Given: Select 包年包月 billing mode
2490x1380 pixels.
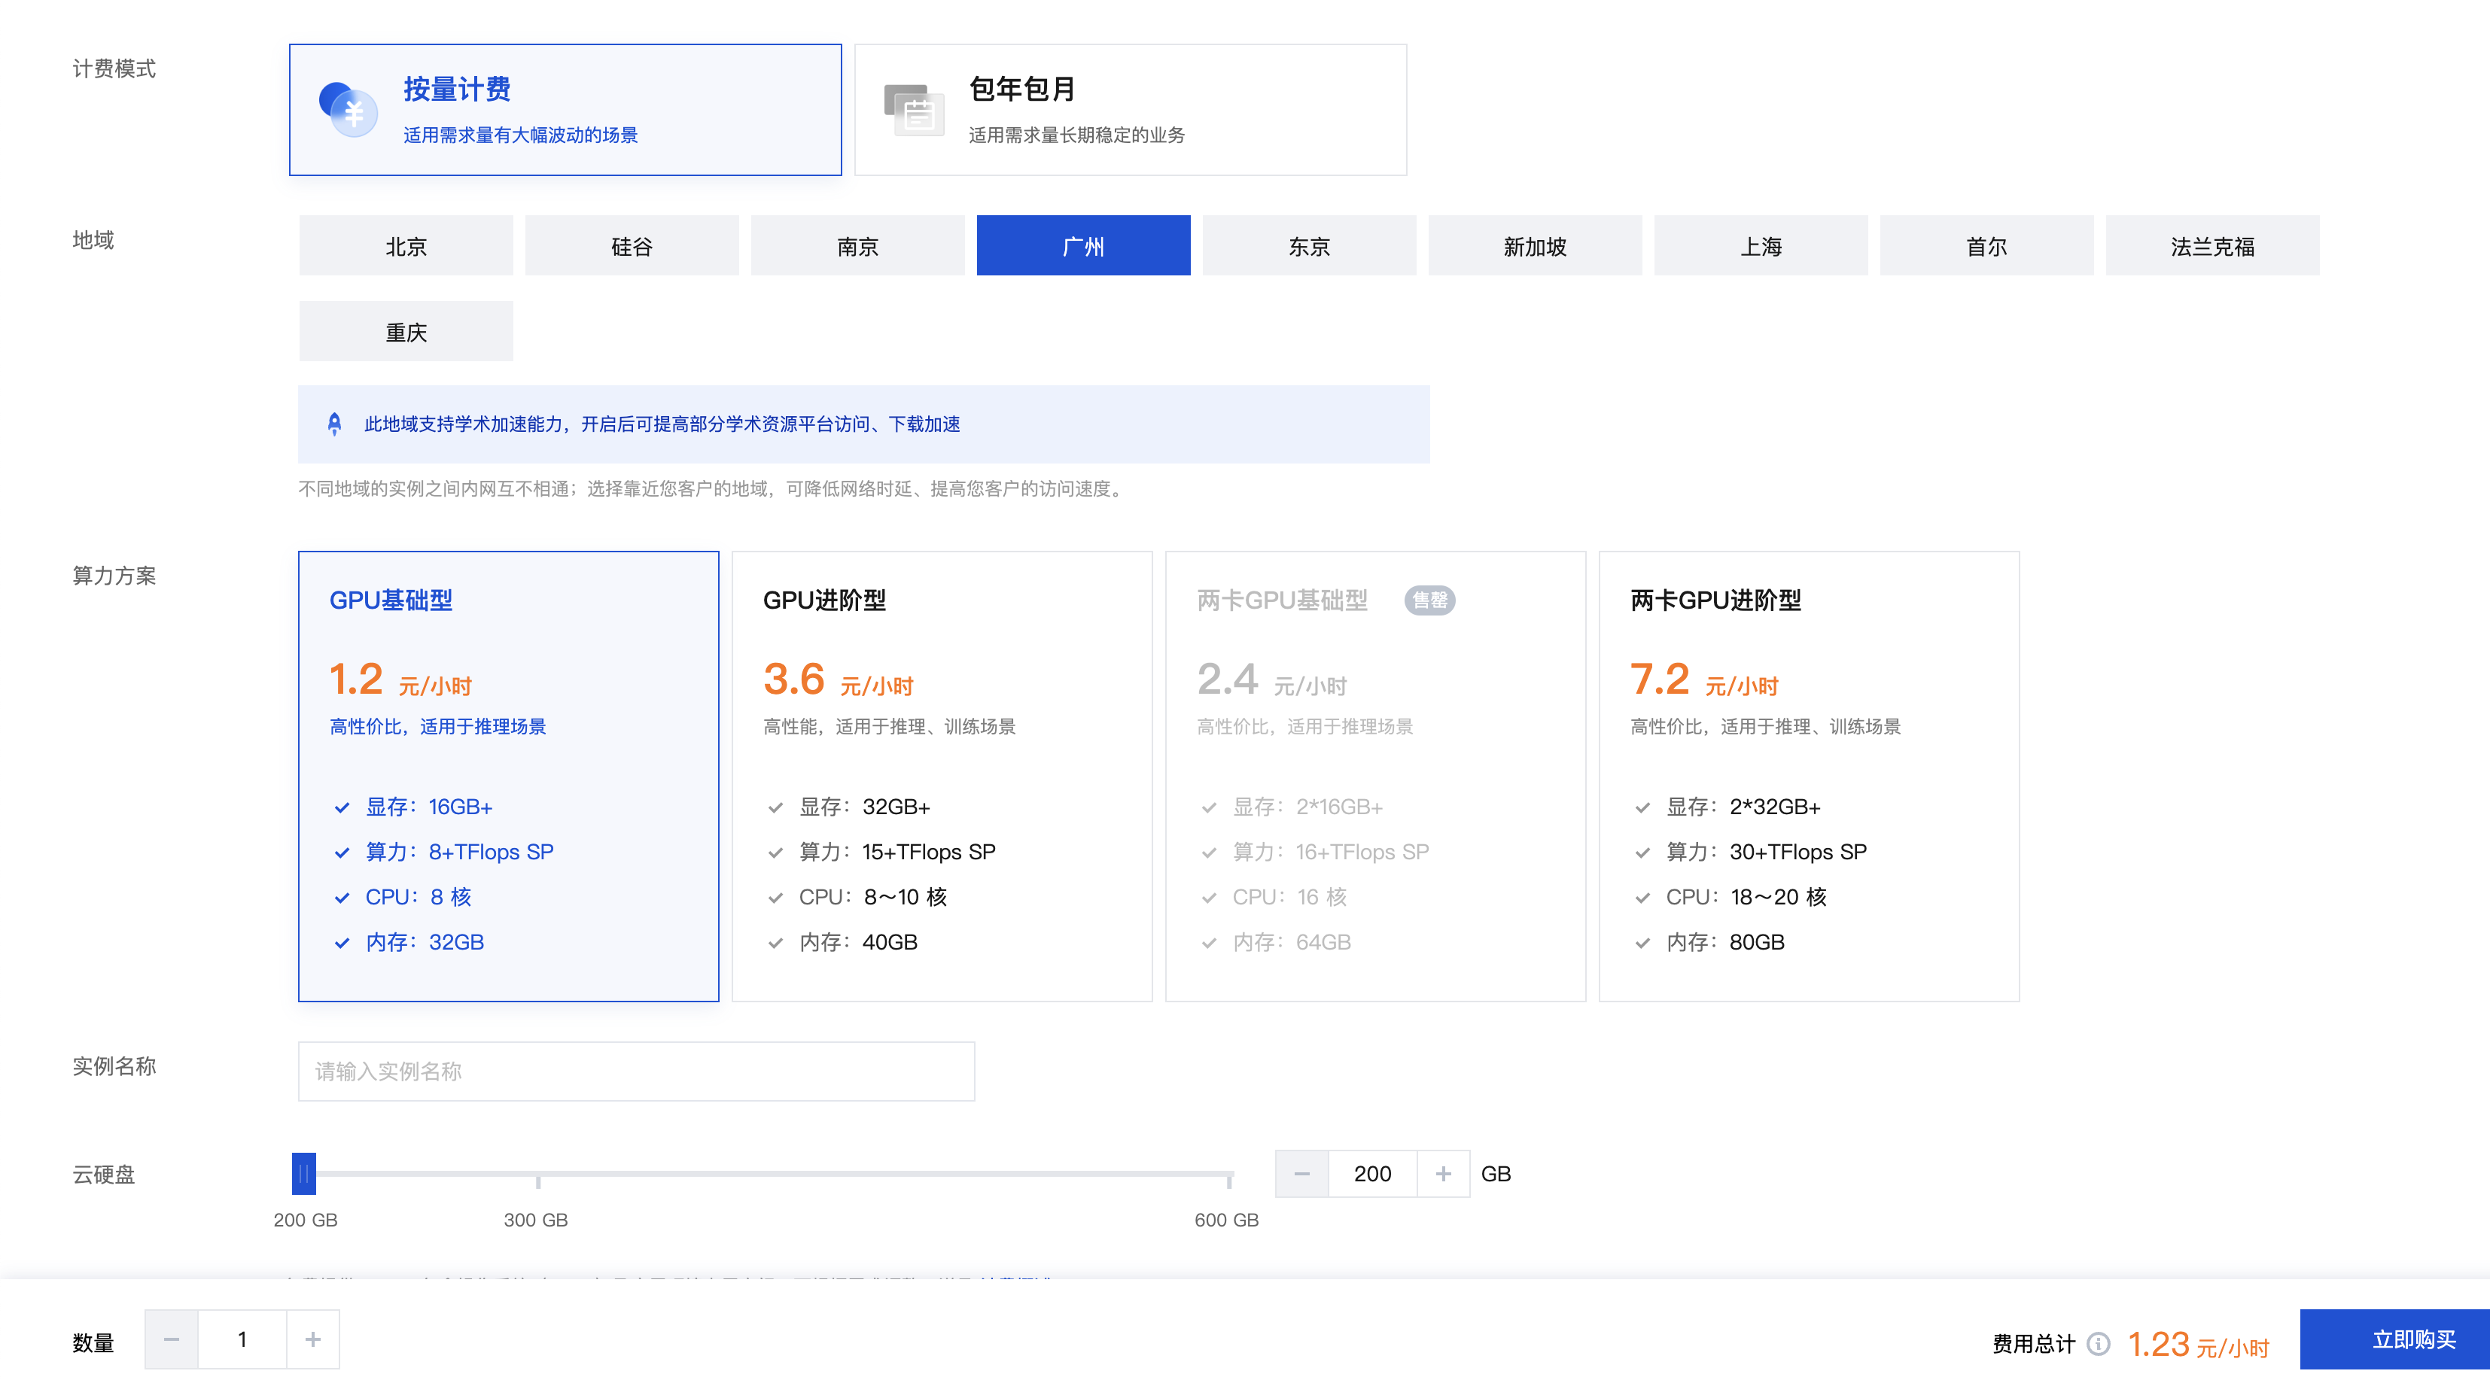Looking at the screenshot, I should point(1130,110).
